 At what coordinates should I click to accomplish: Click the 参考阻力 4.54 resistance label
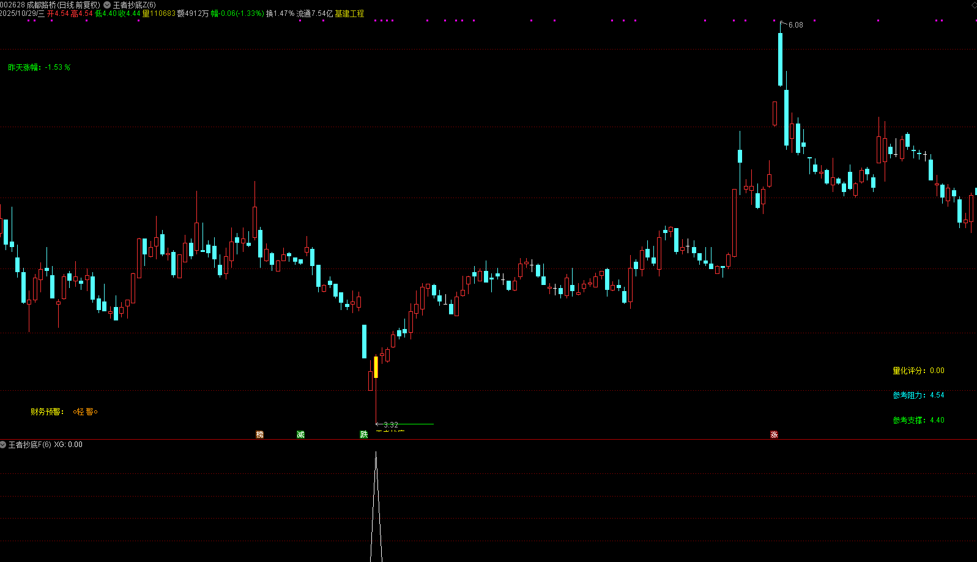pyautogui.click(x=918, y=395)
